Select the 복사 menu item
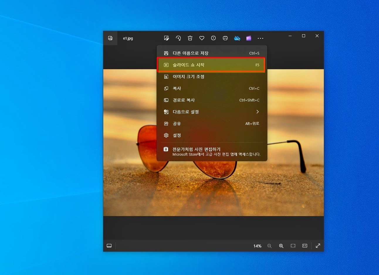Image resolution: width=379 pixels, height=275 pixels. pyautogui.click(x=212, y=88)
